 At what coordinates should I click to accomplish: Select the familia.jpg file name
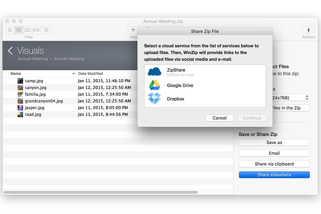[35, 95]
